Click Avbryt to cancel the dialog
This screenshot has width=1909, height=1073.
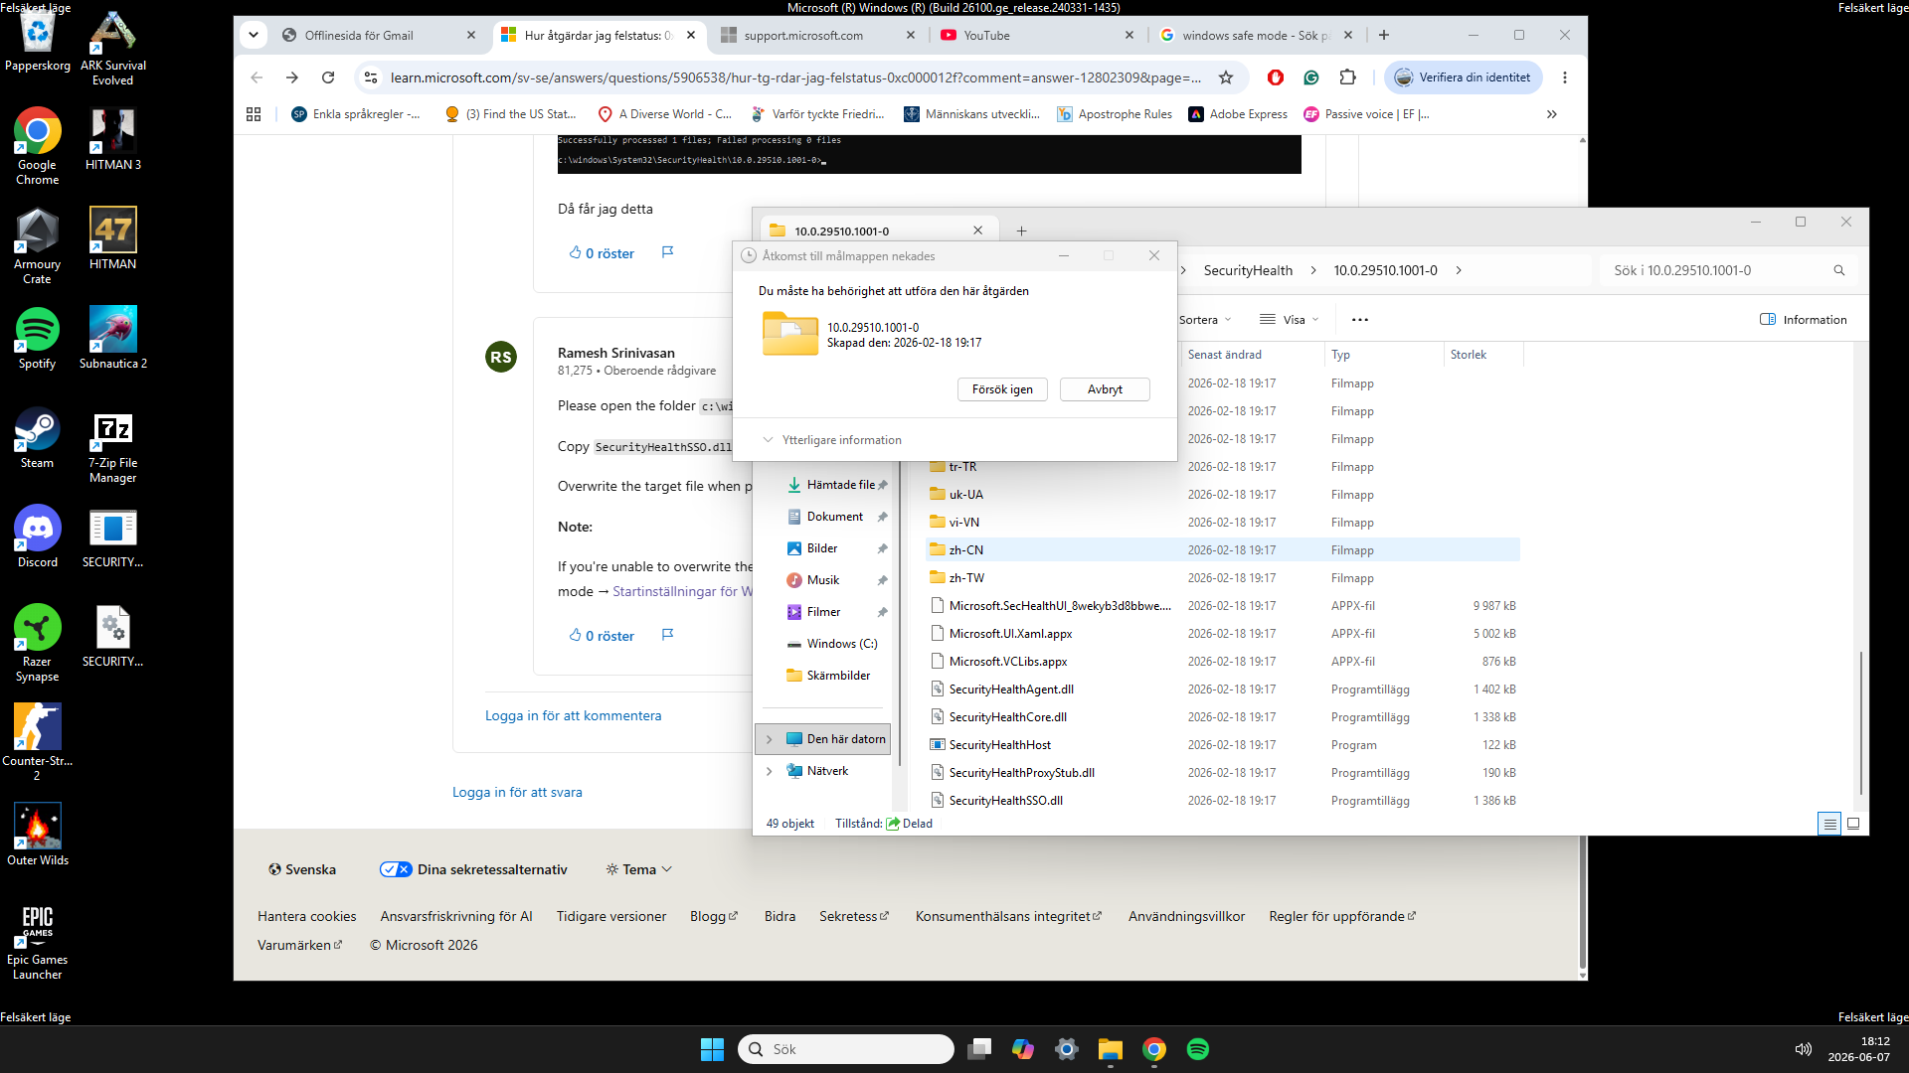(x=1105, y=389)
